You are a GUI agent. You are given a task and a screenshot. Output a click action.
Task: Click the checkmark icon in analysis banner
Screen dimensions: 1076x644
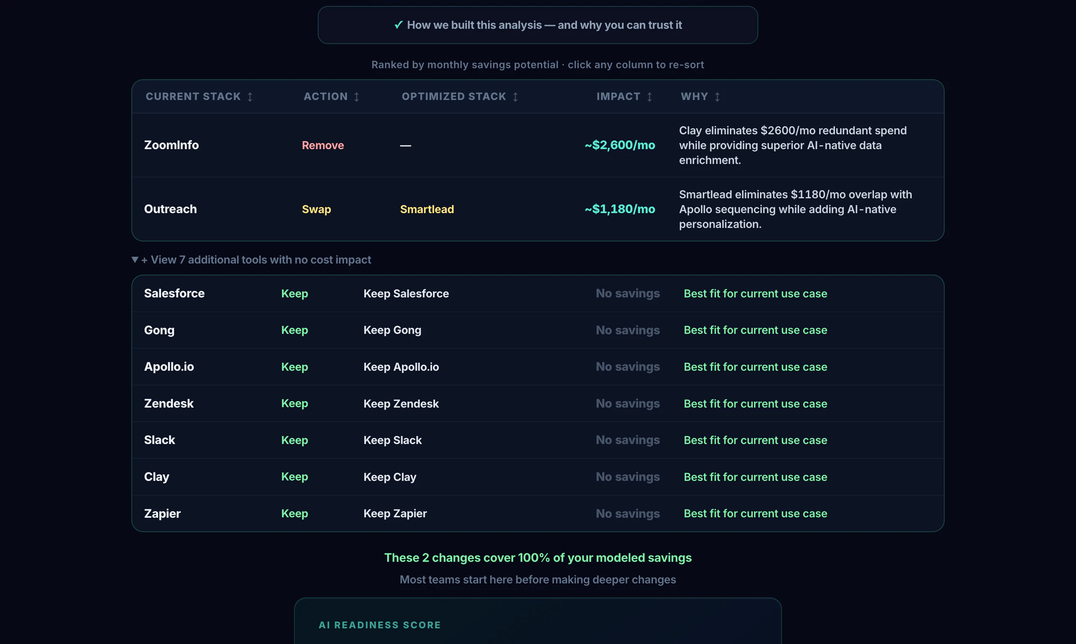(398, 25)
